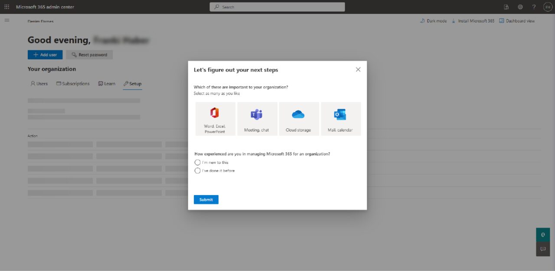Open the Microsoft 365 app launcher grid
The height and width of the screenshot is (271, 555).
pyautogui.click(x=7, y=7)
